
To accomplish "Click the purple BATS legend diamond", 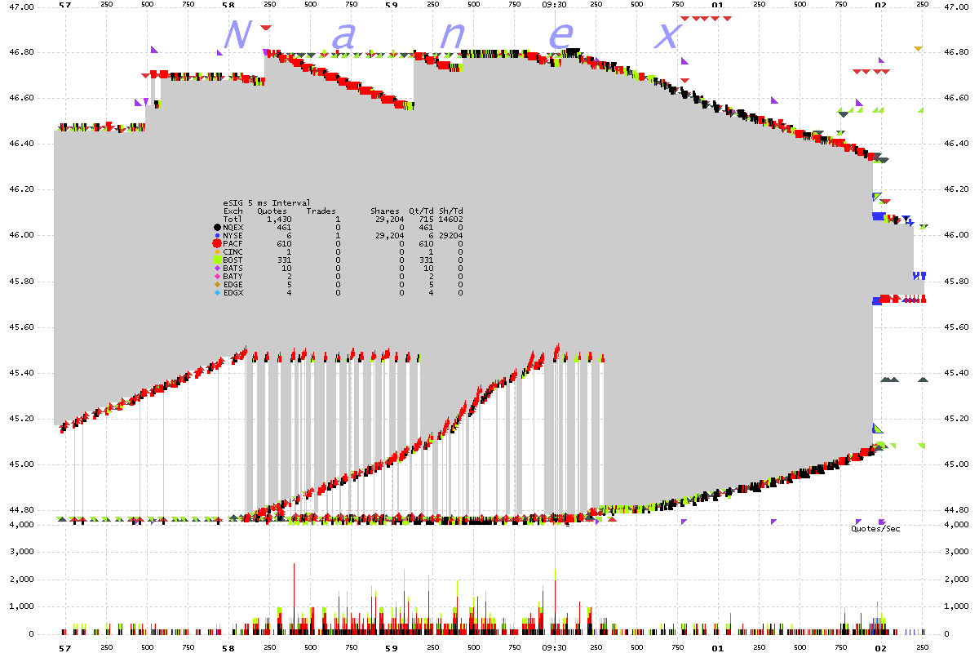I will pos(217,269).
